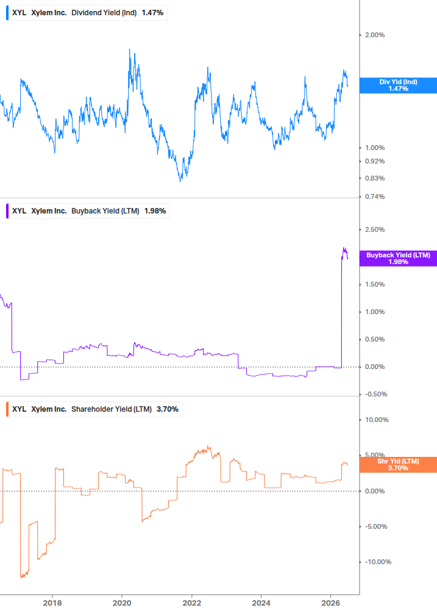Click the 0.92% tick on dividend yield axis
437x613 pixels.
click(x=375, y=162)
